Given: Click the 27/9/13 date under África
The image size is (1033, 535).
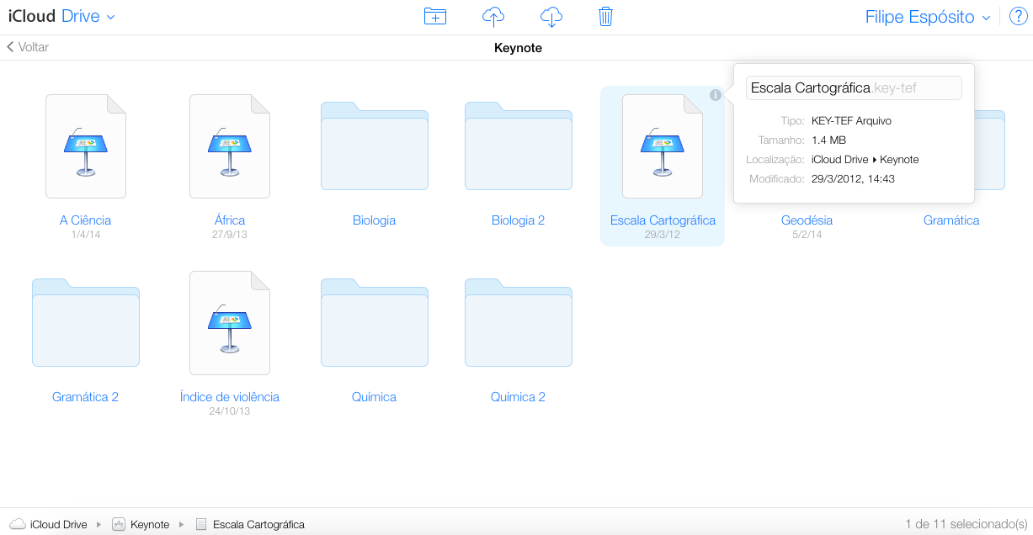Looking at the screenshot, I should pyautogui.click(x=230, y=235).
